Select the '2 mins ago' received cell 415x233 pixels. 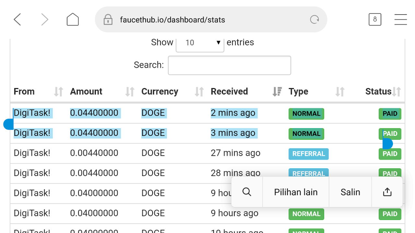pyautogui.click(x=233, y=113)
